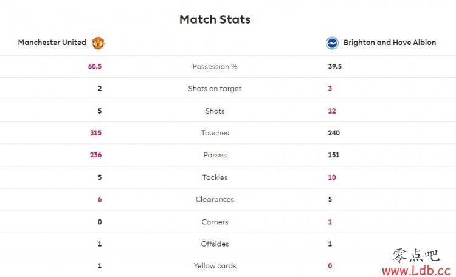Click the Possession % row label
The height and width of the screenshot is (277, 456).
[215, 67]
